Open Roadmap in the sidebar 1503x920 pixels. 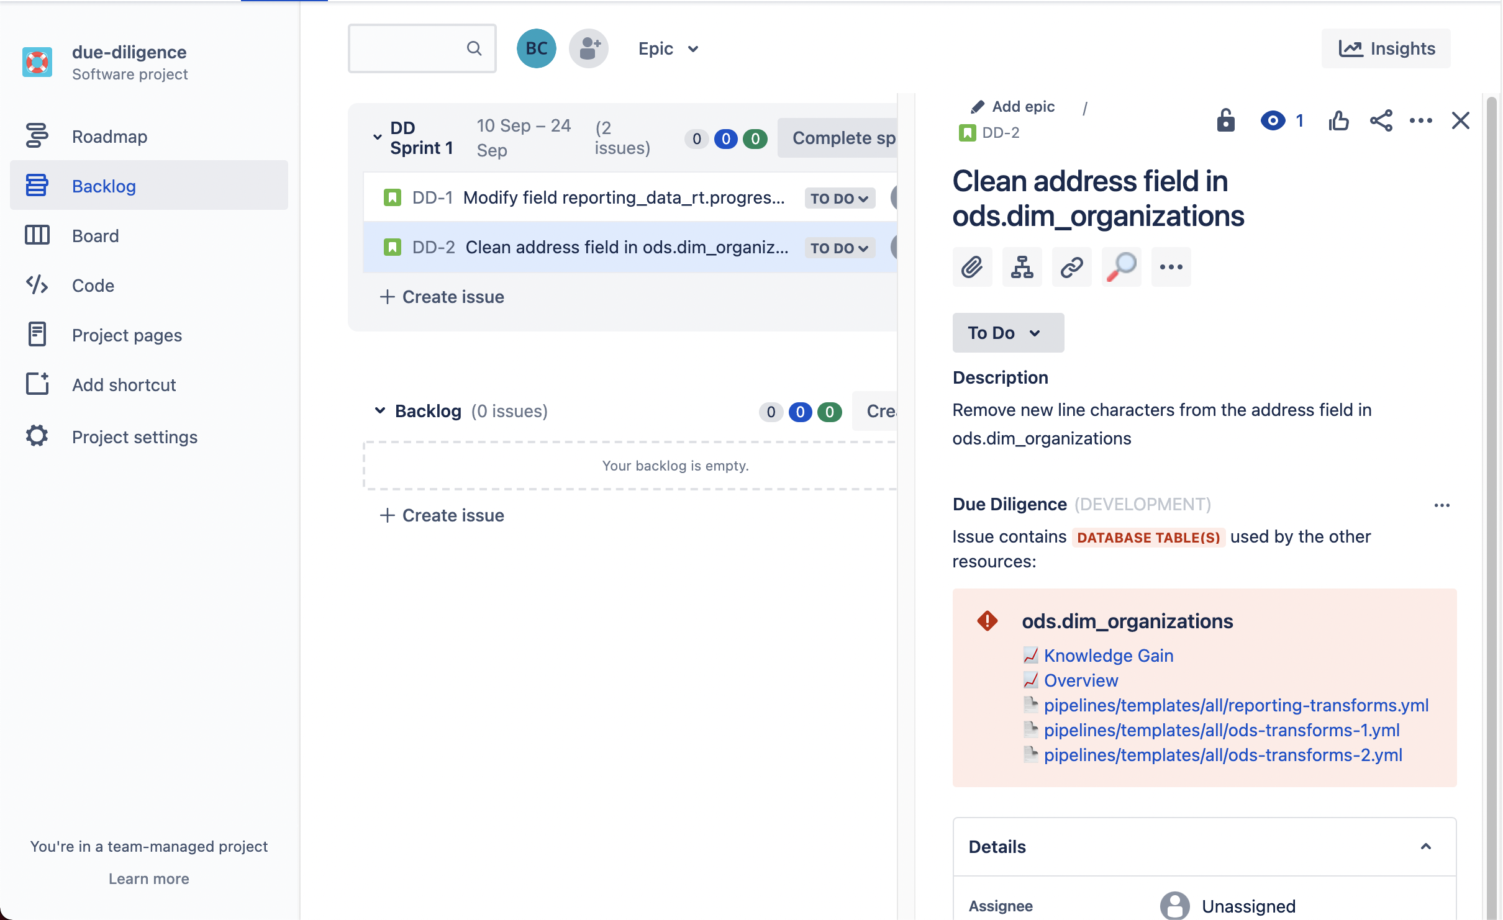[109, 137]
